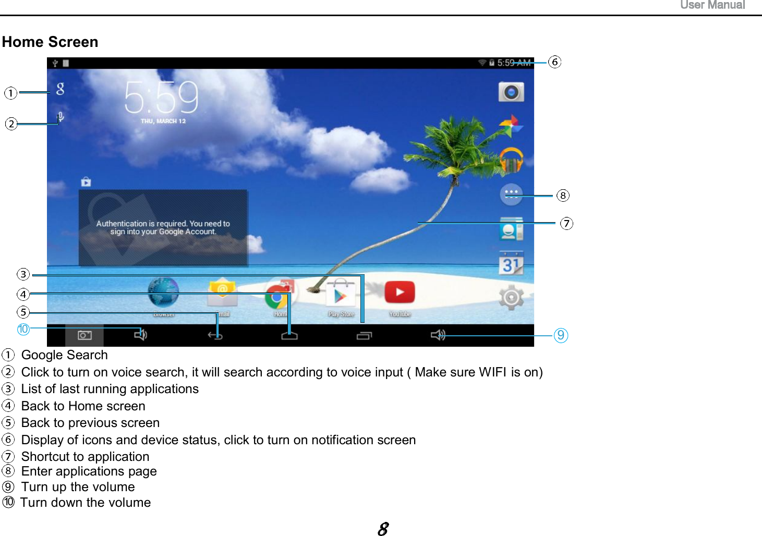Tap the Home navigation button
This screenshot has width=762, height=536.
(x=289, y=335)
